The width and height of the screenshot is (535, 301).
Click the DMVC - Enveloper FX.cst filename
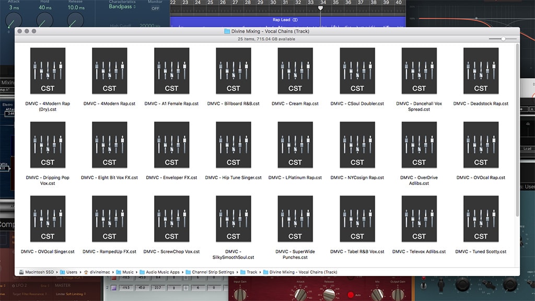(171, 178)
